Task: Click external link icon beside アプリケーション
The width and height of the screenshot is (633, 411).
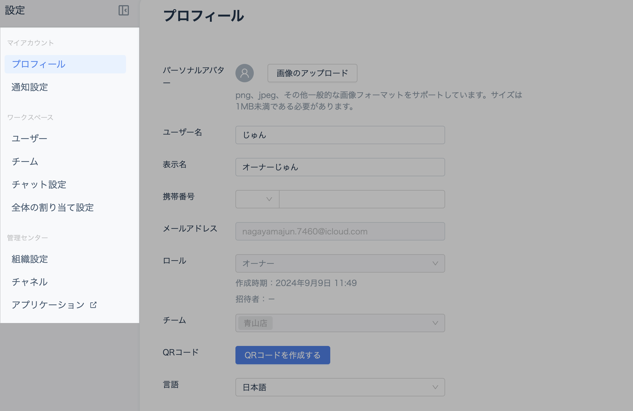Action: pos(93,305)
